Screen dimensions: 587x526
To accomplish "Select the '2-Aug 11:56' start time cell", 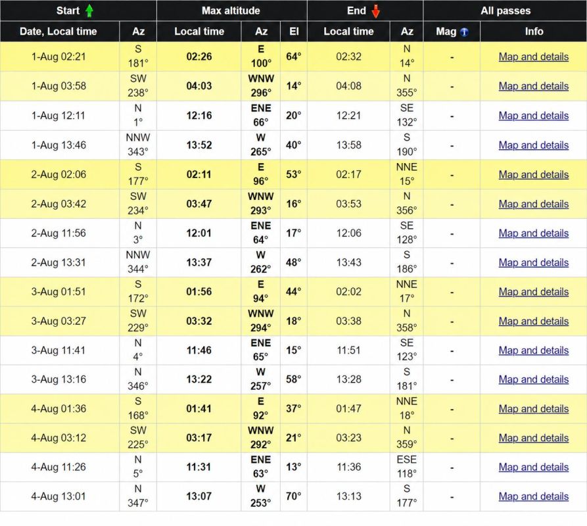I will point(59,233).
